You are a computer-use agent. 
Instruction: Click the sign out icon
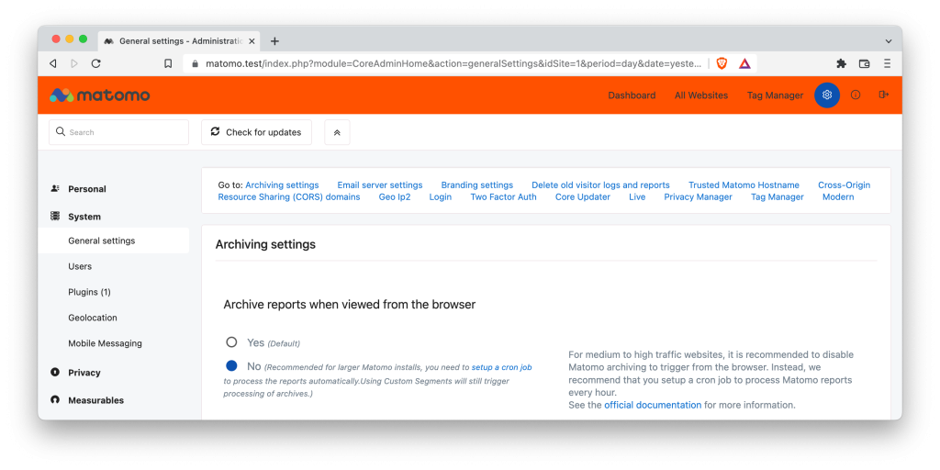point(884,95)
